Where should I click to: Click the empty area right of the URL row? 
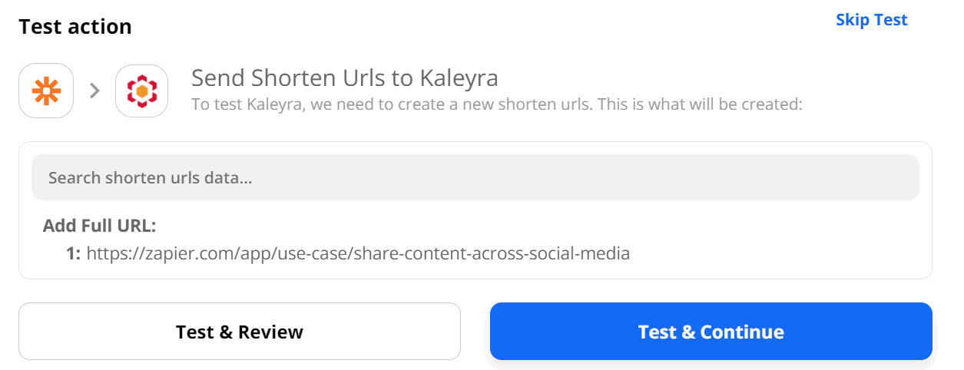(776, 253)
